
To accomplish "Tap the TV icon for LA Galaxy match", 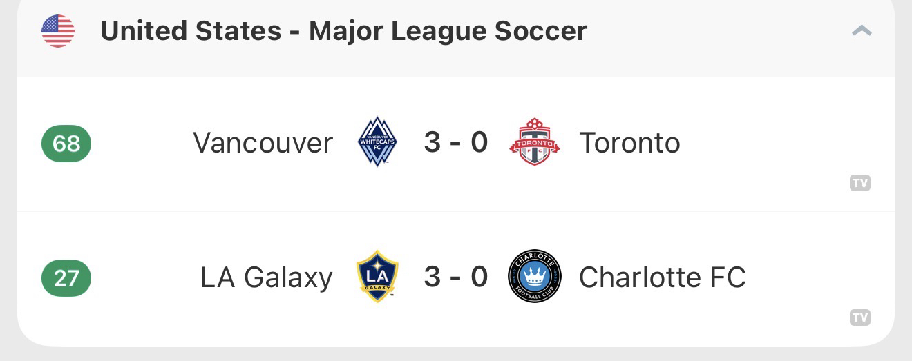I will (x=859, y=318).
